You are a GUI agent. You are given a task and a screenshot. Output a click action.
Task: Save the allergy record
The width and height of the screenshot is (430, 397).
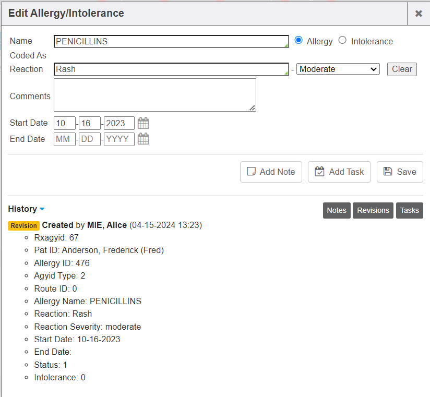pos(400,172)
